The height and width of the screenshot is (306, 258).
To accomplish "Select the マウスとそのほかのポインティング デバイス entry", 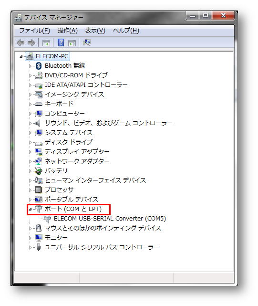I will 103,228.
